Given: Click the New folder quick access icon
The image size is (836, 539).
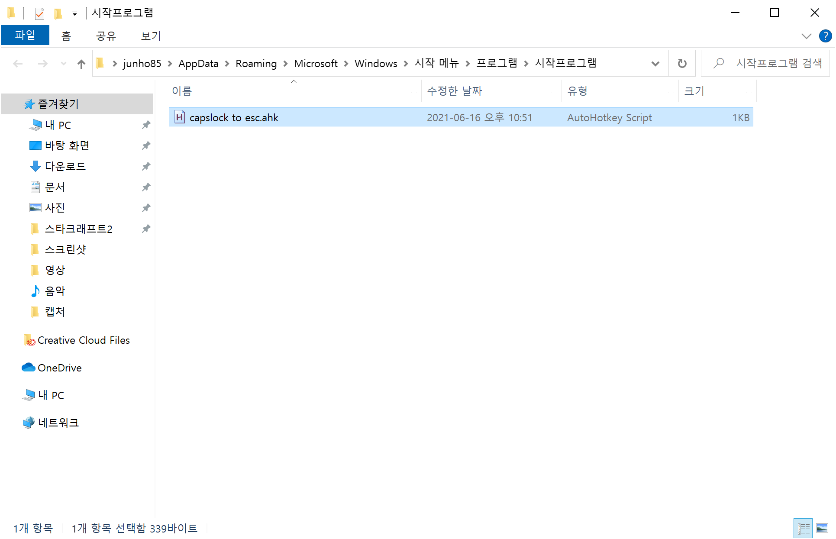Looking at the screenshot, I should 58,13.
